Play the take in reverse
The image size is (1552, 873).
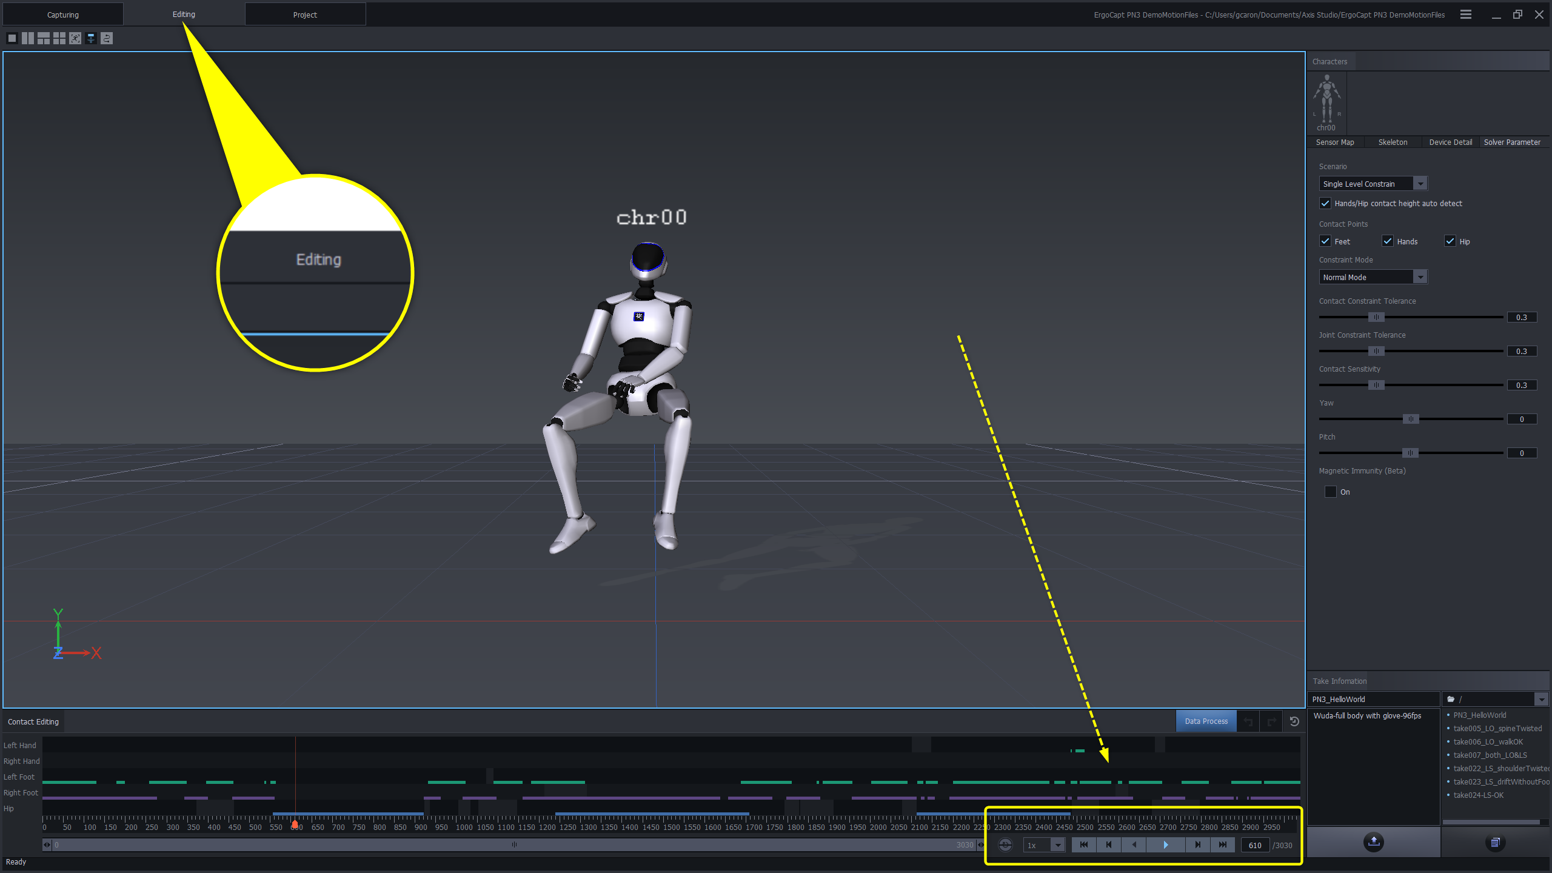[x=1134, y=845]
